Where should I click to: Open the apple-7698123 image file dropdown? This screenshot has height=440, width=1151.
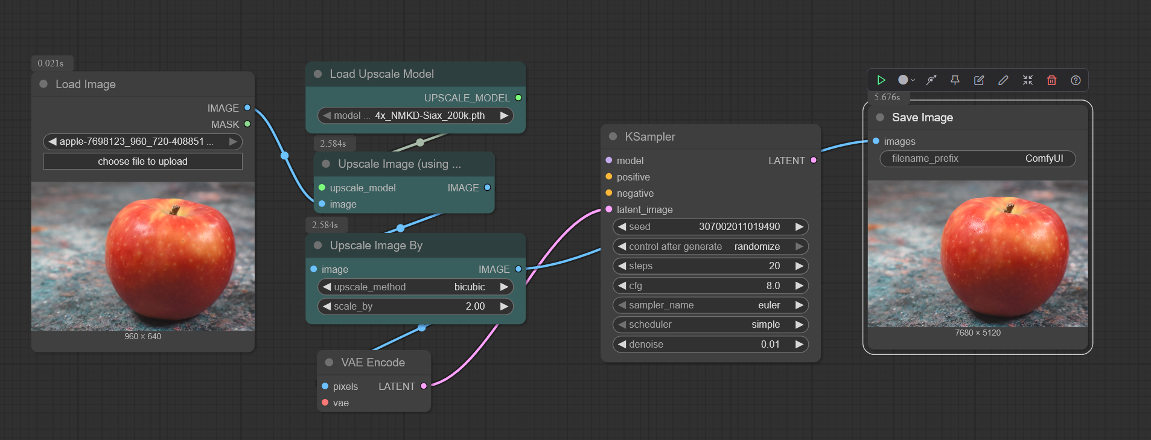[x=142, y=141]
